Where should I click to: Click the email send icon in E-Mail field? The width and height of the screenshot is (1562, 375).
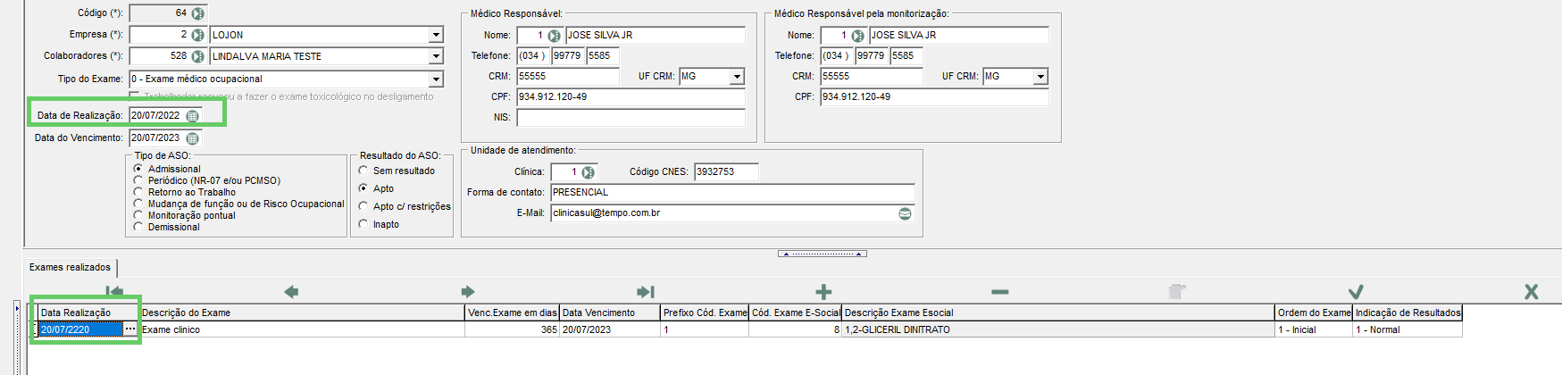click(905, 213)
